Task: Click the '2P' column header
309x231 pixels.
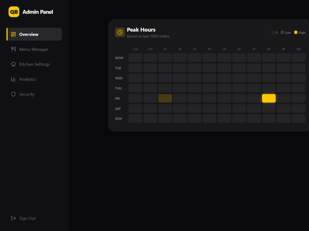Action: 180,49
